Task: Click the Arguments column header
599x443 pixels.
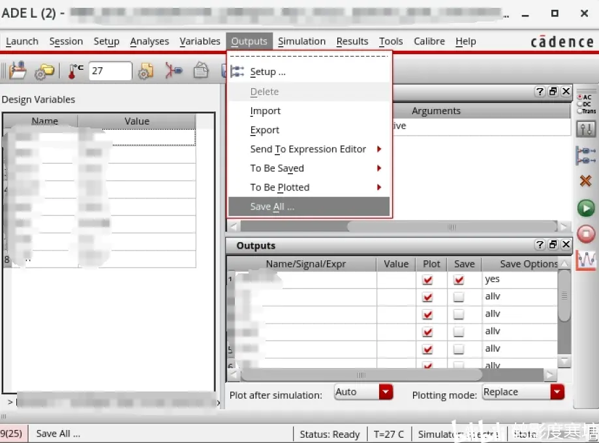Action: tap(437, 111)
